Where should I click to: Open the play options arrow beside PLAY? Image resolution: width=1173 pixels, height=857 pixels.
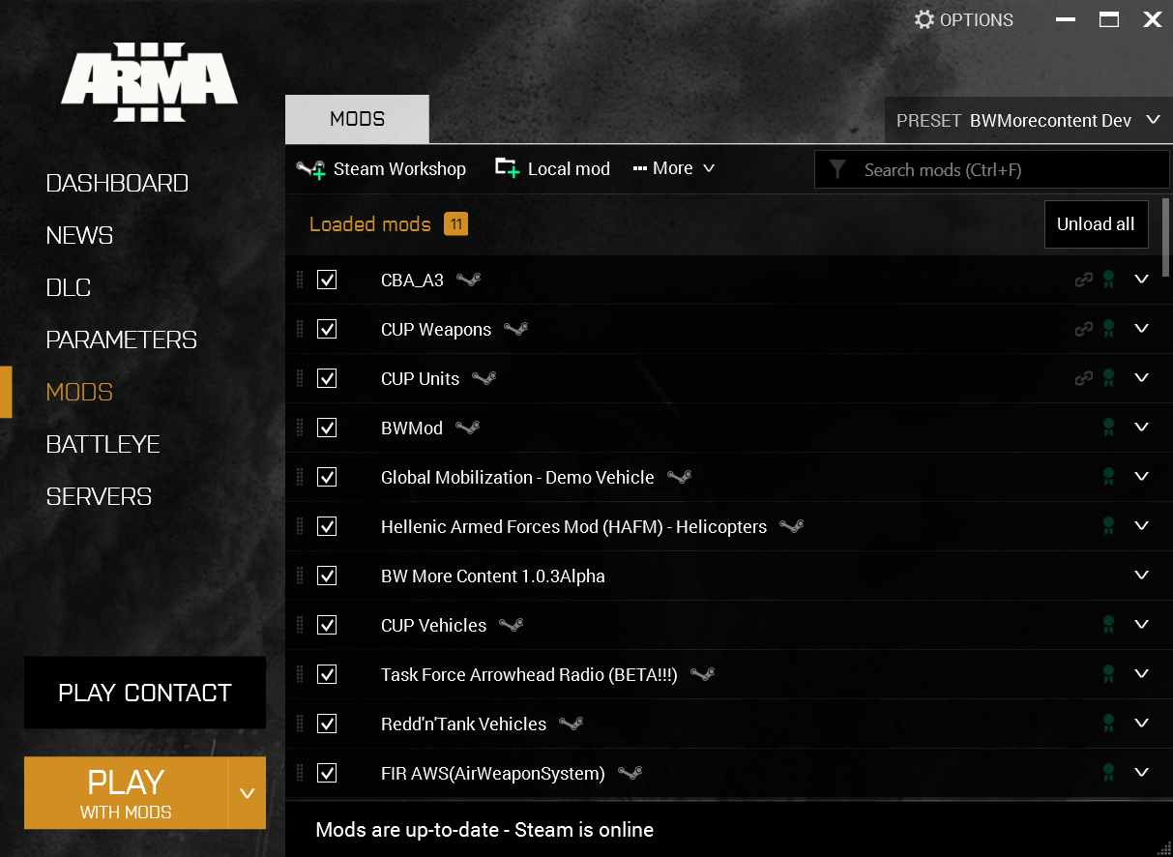coord(247,793)
